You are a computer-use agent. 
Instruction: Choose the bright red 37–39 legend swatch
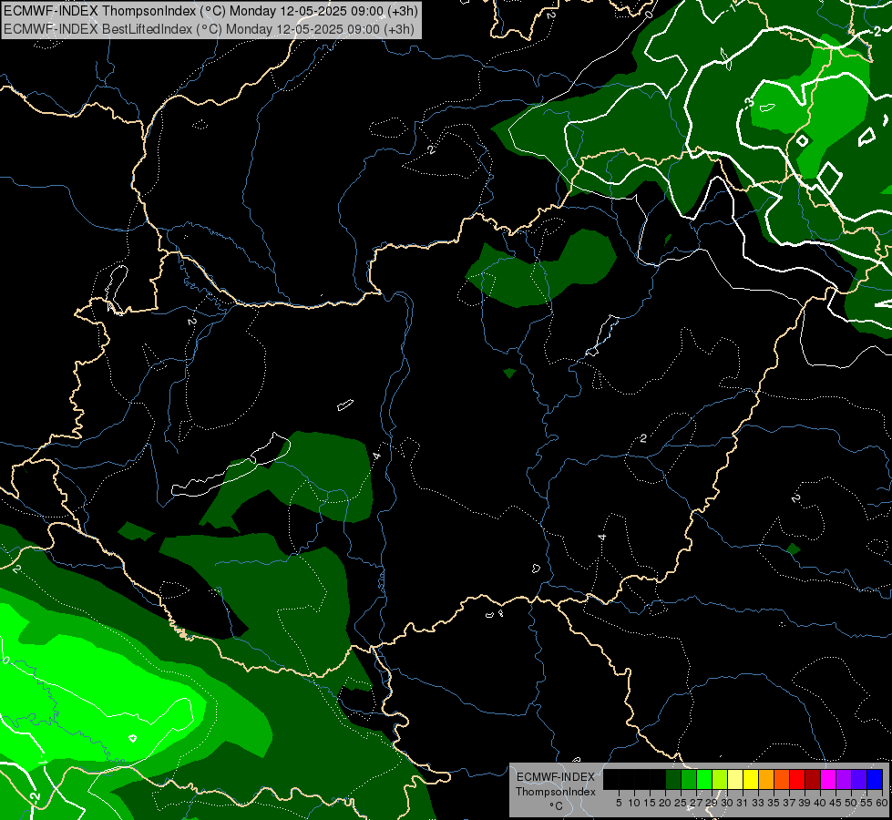coord(797,779)
